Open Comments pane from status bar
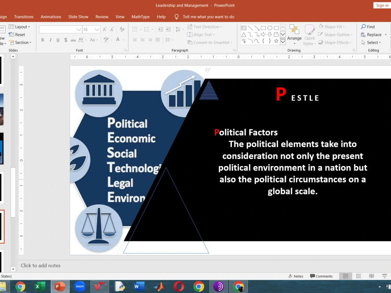 (321, 276)
